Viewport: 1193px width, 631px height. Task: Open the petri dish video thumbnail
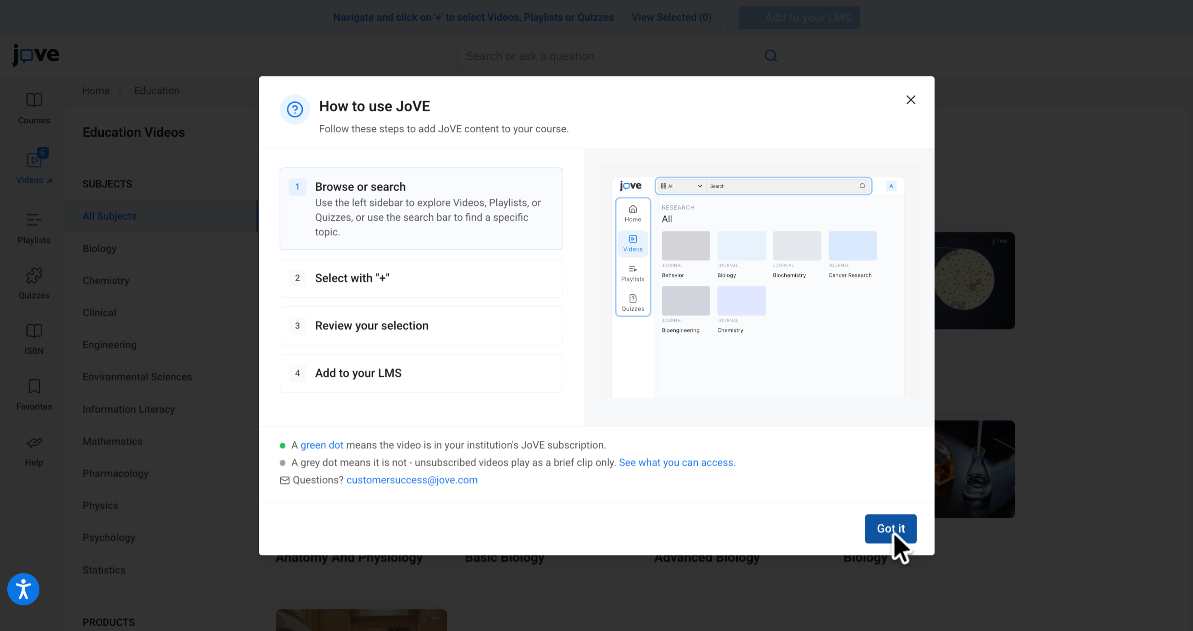[x=974, y=281]
